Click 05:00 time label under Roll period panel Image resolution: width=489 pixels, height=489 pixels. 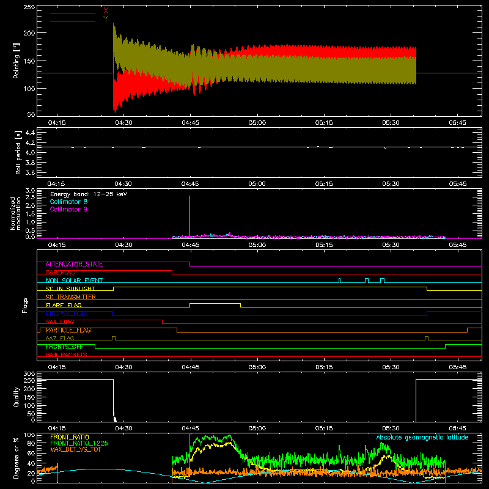point(257,184)
